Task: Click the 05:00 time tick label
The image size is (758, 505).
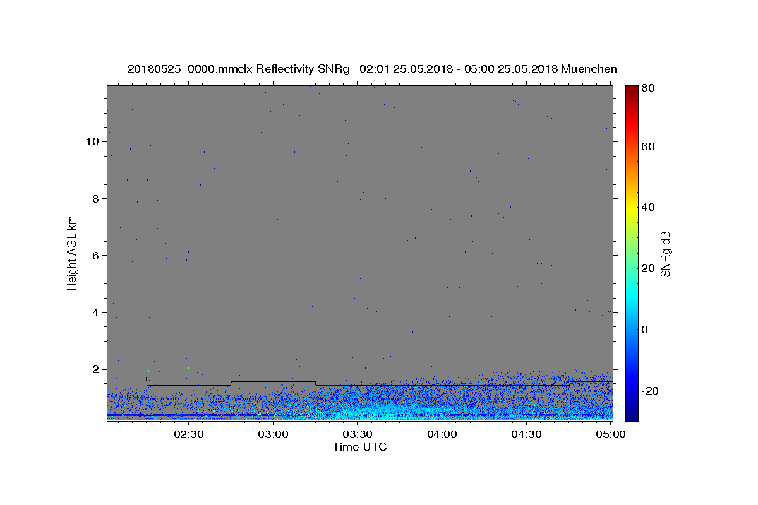Action: coord(610,435)
